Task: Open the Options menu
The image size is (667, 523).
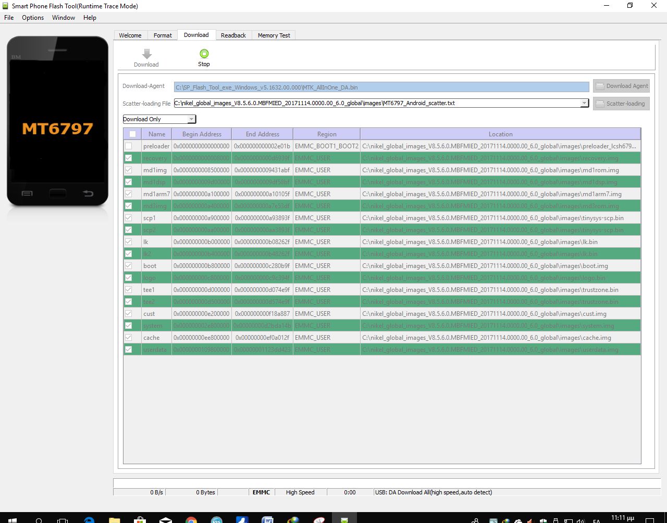Action: coord(33,18)
